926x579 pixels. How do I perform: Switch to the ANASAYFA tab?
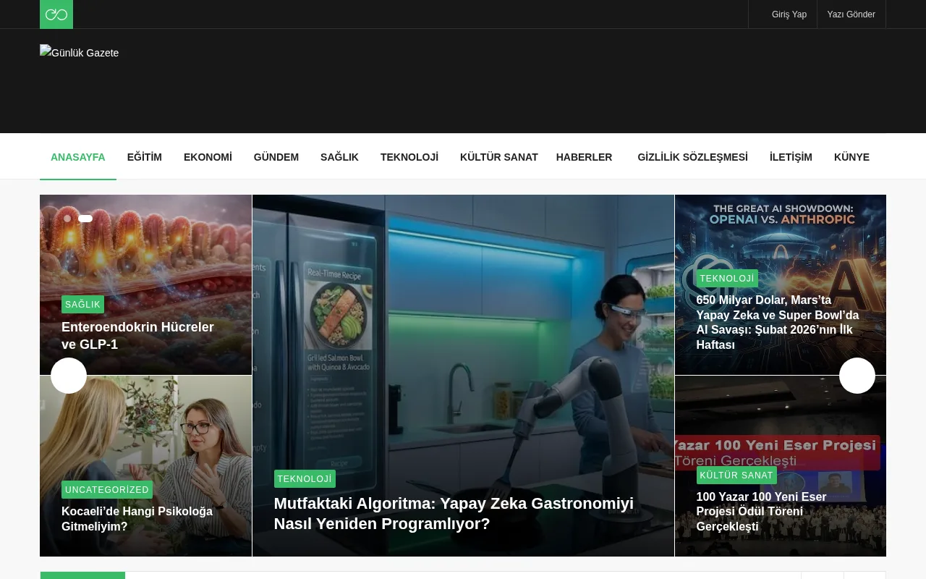coord(77,157)
